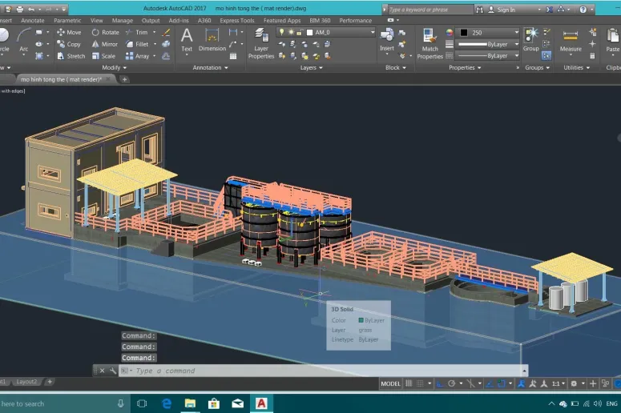621x413 pixels.
Task: Open the ByLayer lineweight dropdown
Action: click(488, 44)
